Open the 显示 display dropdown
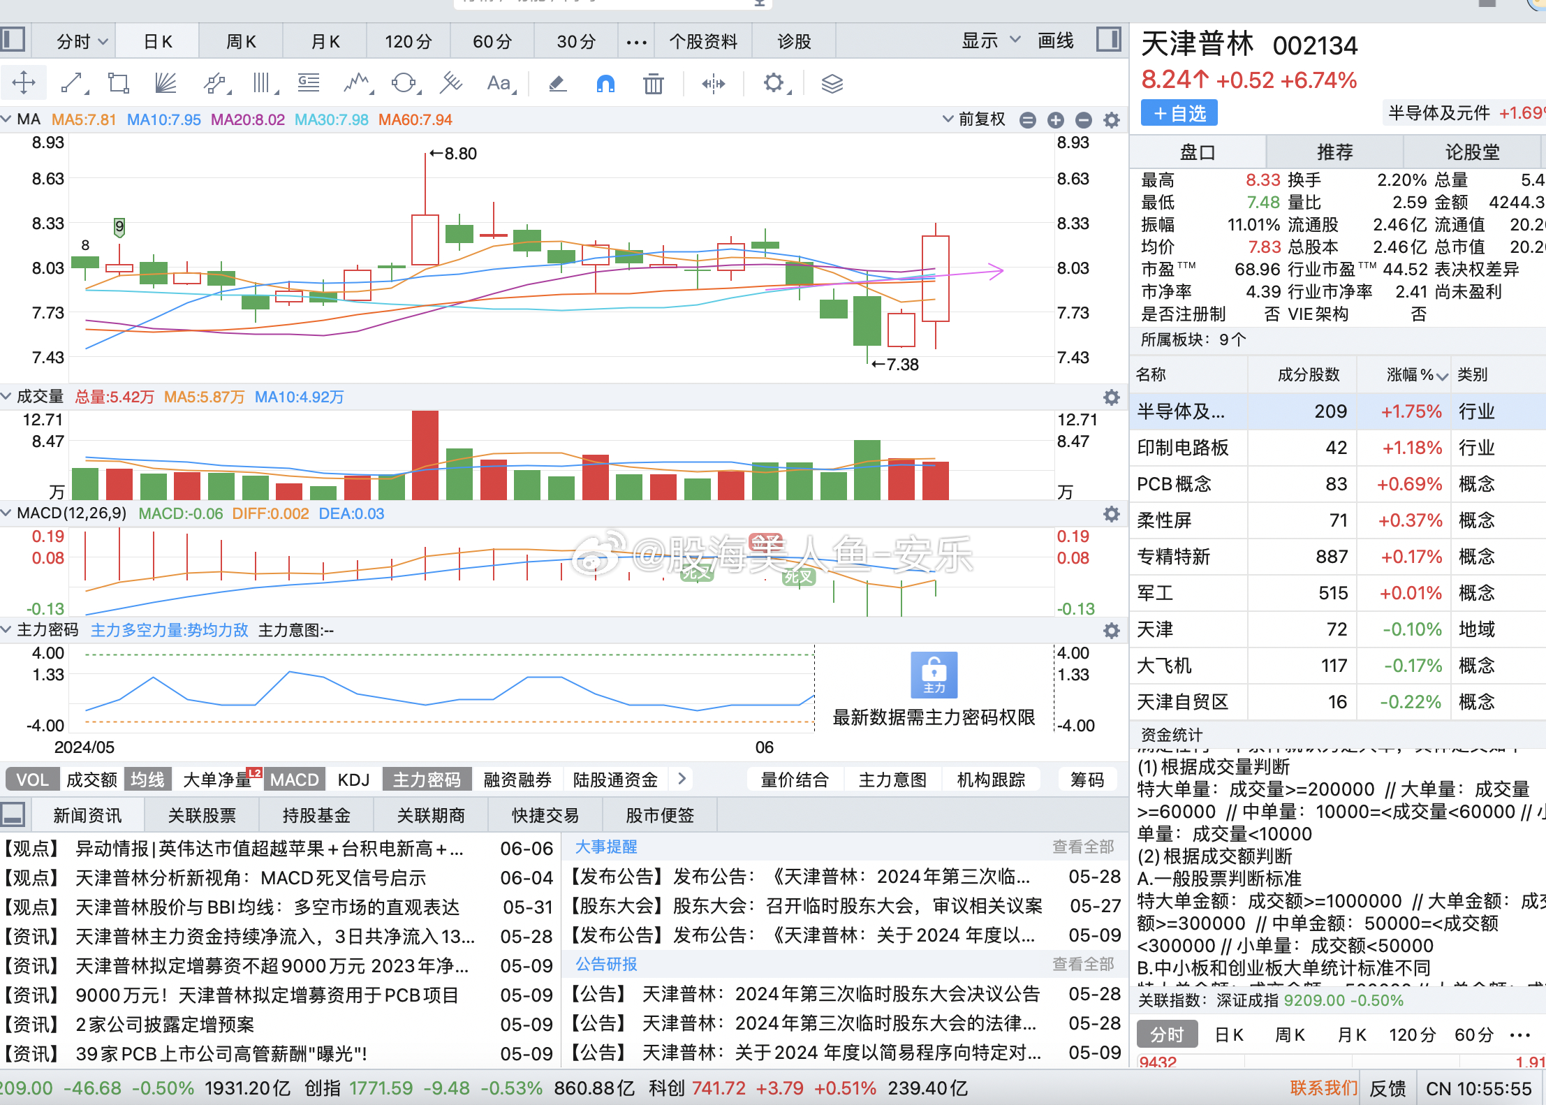The image size is (1546, 1105). point(992,41)
